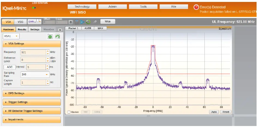Open the CHA... channel dropdown
Viewport: 259px width, 129px height.
[x=34, y=22]
